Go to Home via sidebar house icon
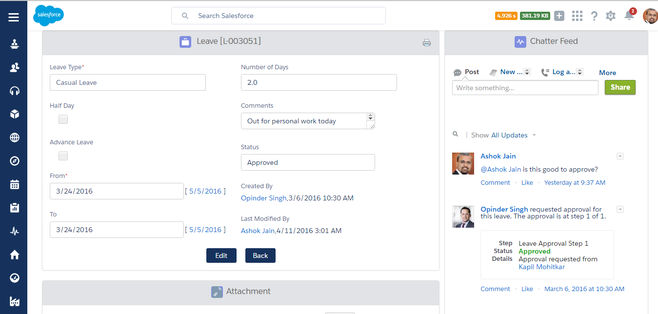This screenshot has height=314, width=658. point(15,255)
